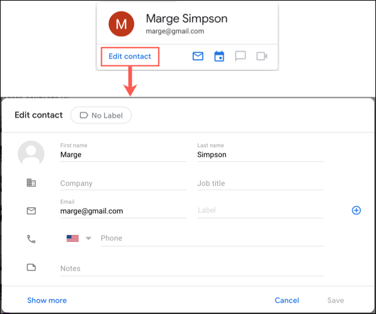Click the Marge Simpson name on card
Image resolution: width=376 pixels, height=314 pixels.
[x=186, y=18]
